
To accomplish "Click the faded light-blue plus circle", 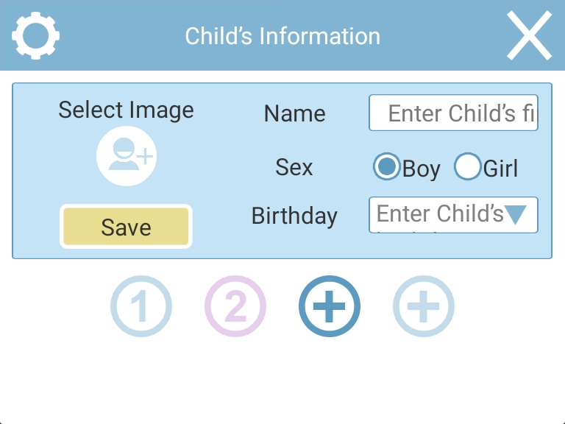I will tap(424, 306).
